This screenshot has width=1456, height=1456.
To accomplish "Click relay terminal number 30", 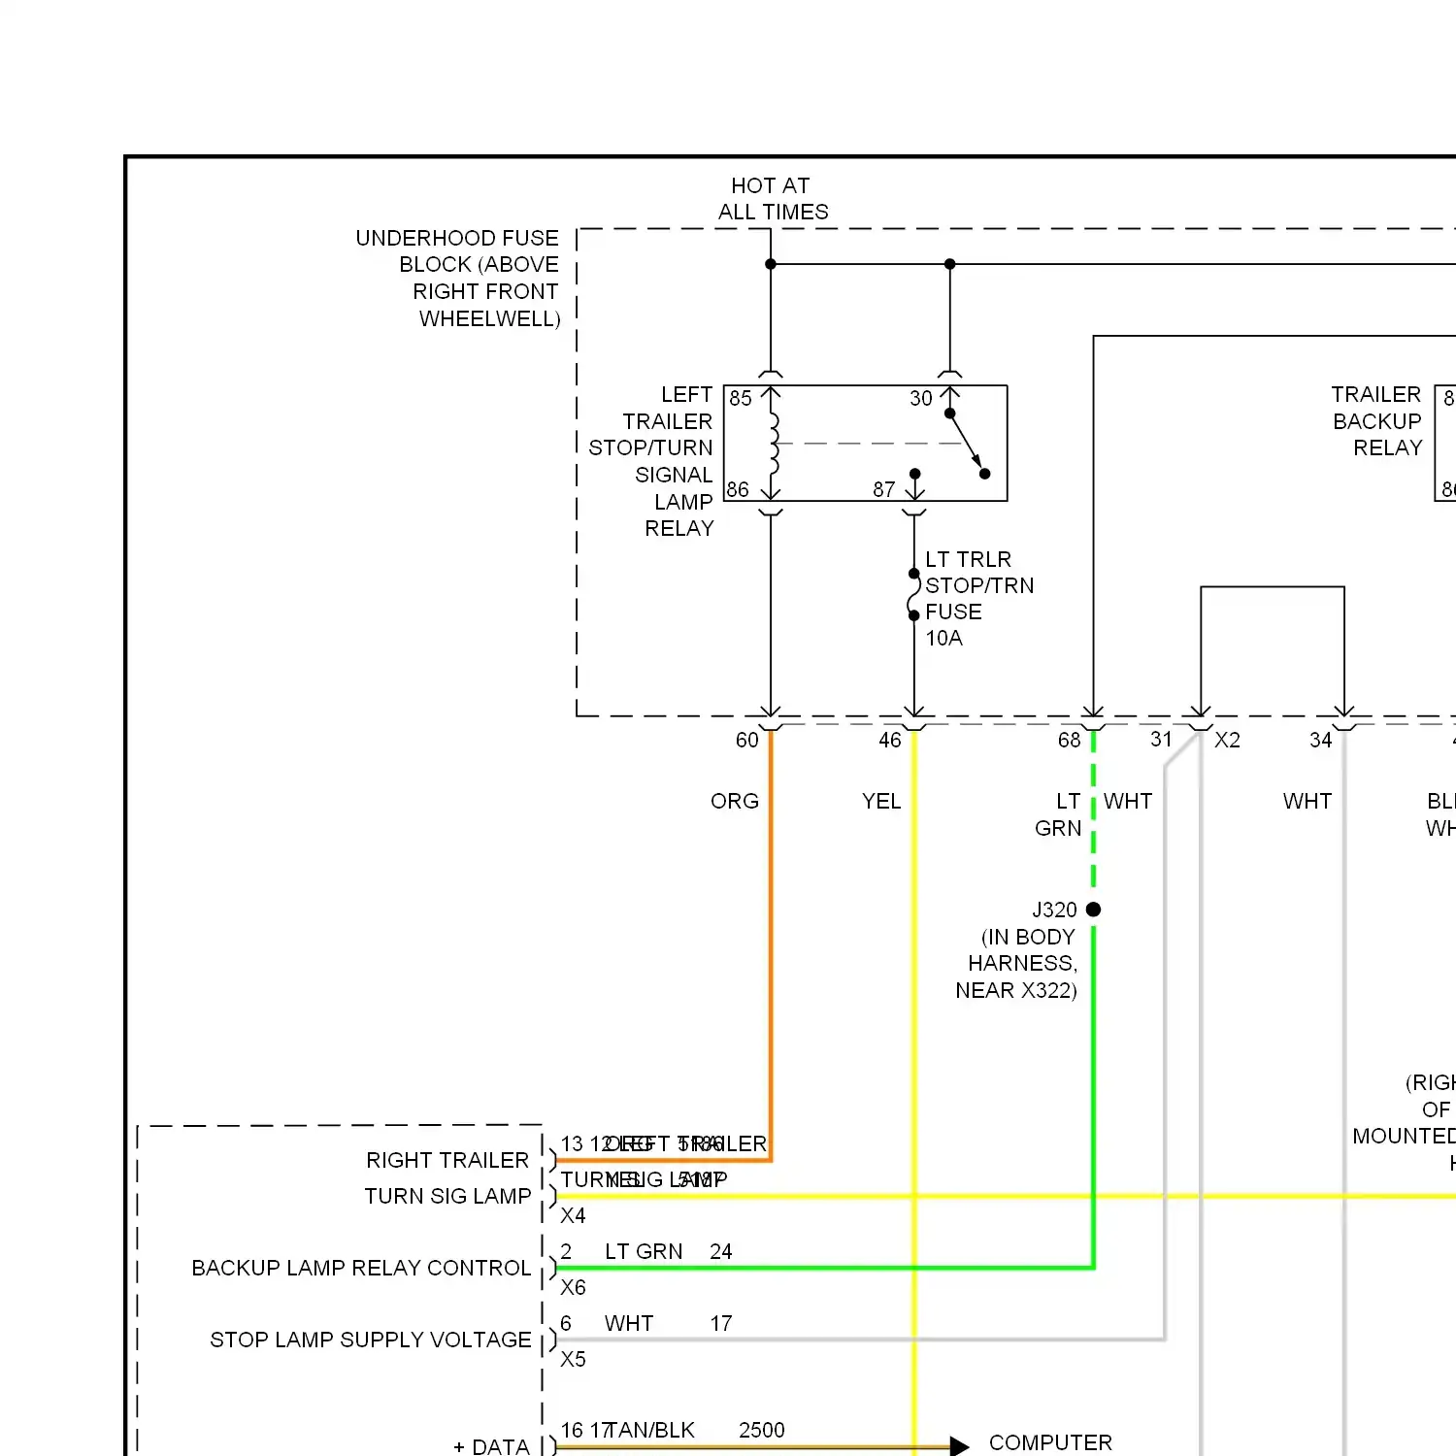I will tap(921, 399).
